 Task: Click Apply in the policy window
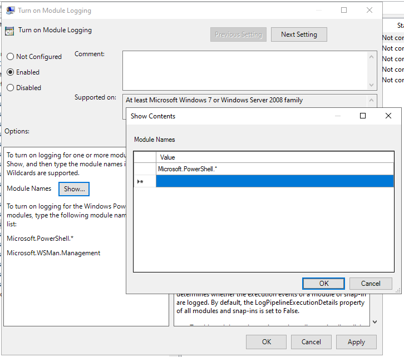(x=356, y=342)
